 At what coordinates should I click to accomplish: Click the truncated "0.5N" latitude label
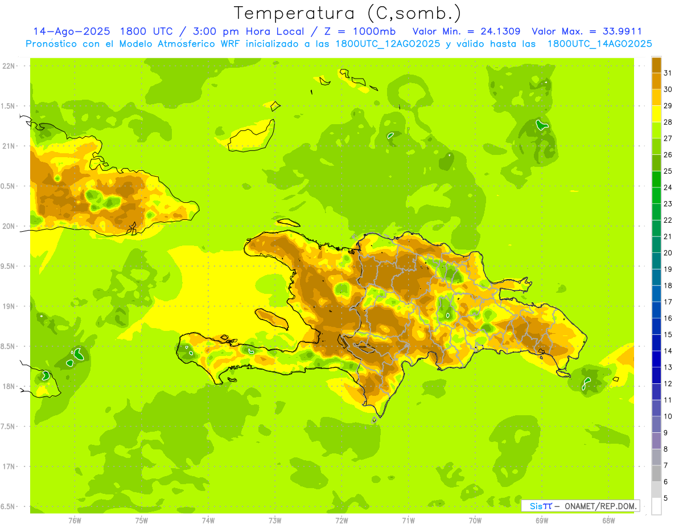(x=8, y=186)
